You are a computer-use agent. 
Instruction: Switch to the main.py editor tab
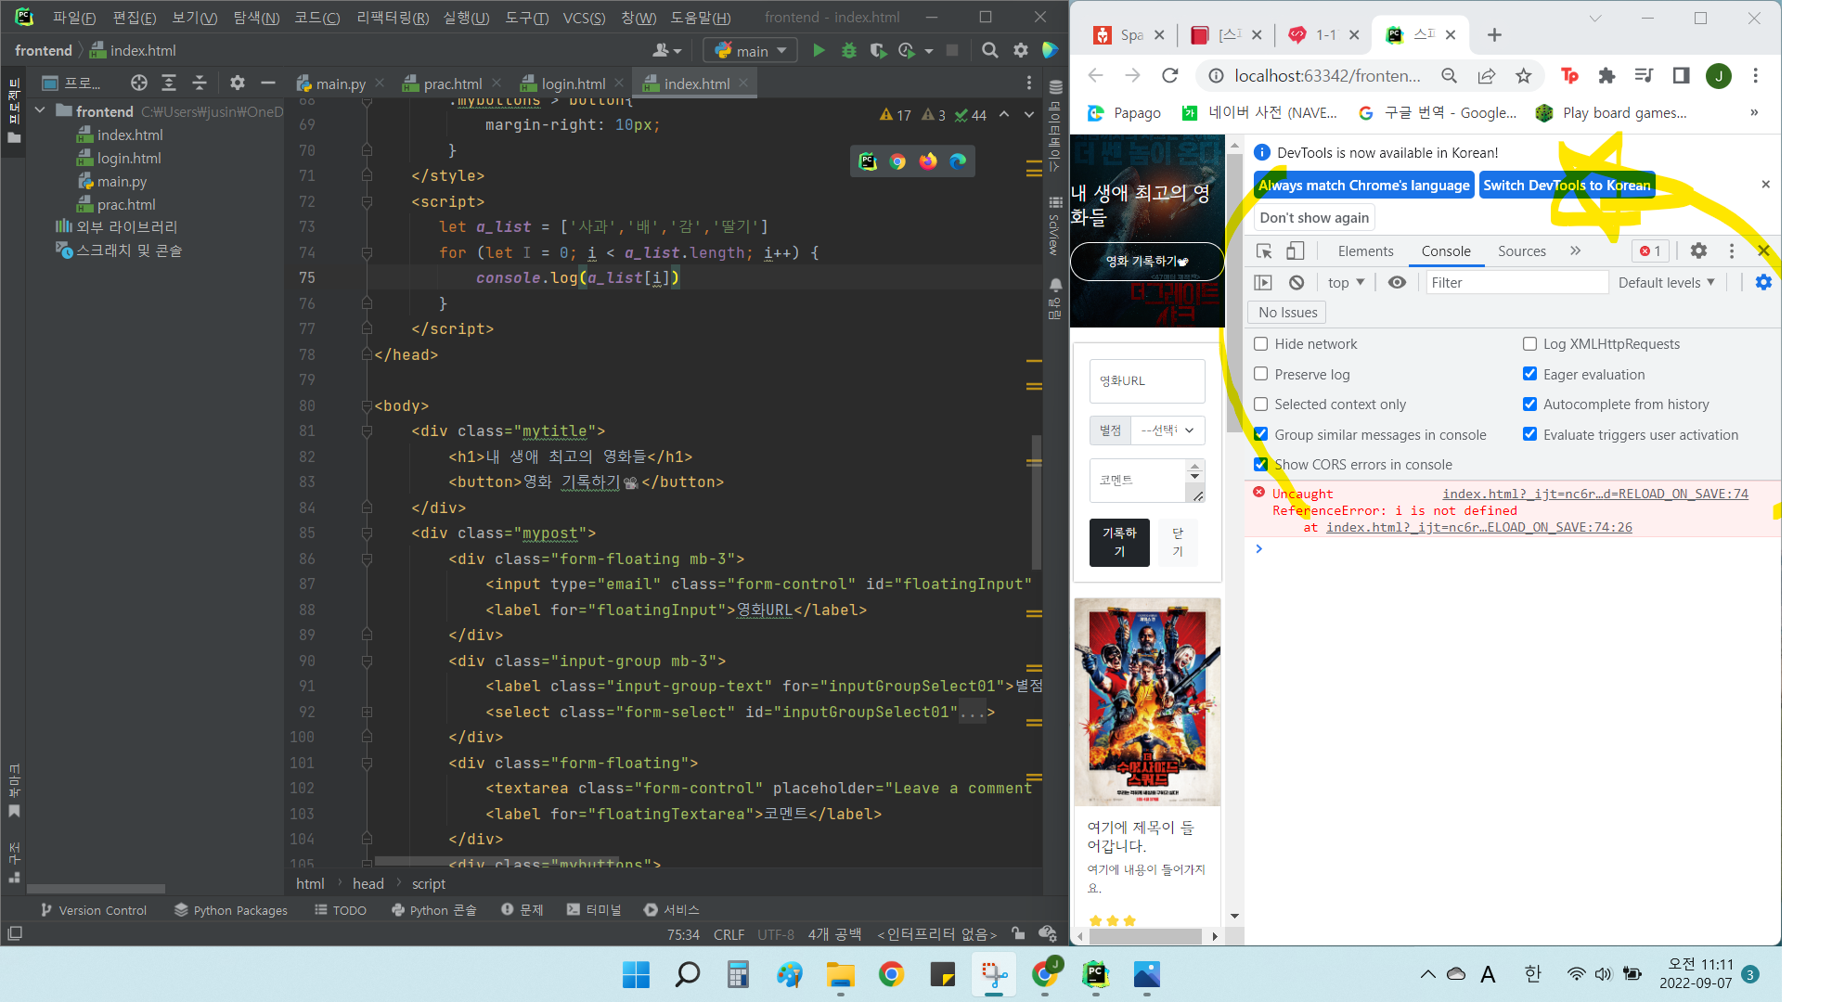click(x=340, y=83)
